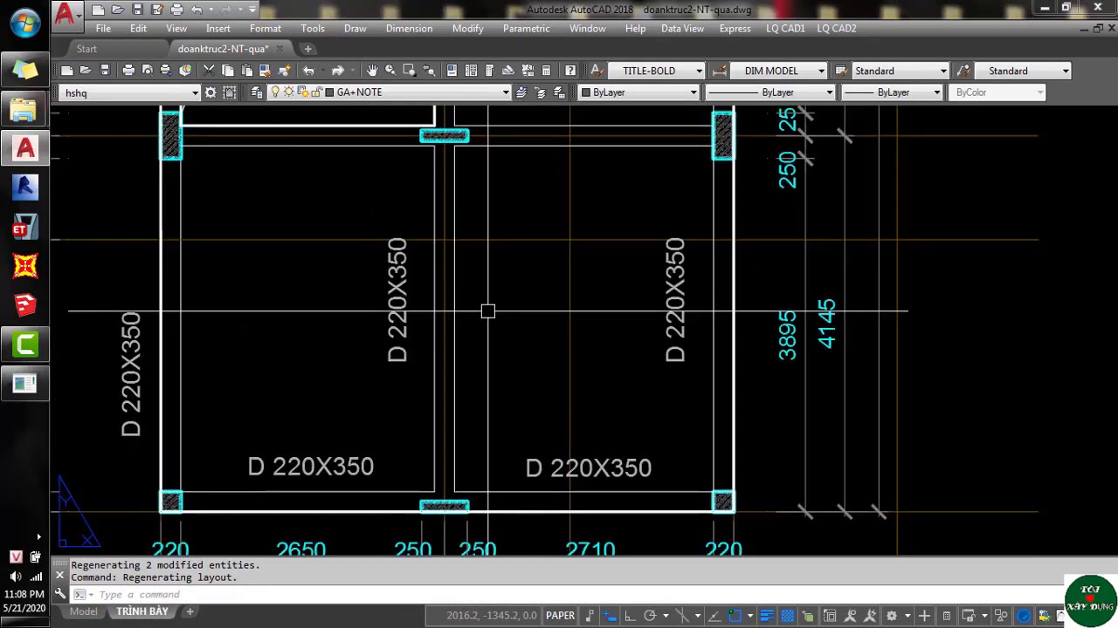1118x628 pixels.
Task: Open the Help question mark icon
Action: 570,71
